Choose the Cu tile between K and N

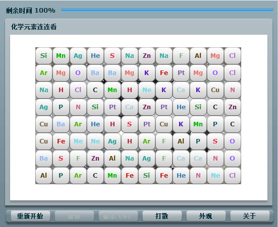(x=215, y=90)
